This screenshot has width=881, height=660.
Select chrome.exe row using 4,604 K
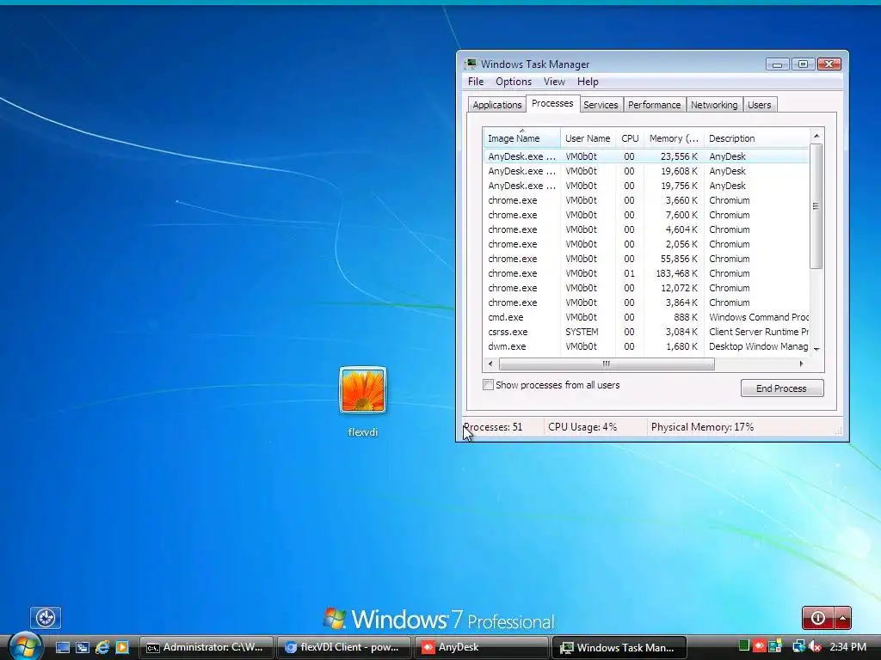pyautogui.click(x=646, y=229)
